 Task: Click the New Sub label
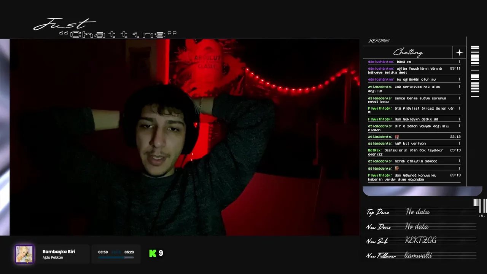(377, 241)
